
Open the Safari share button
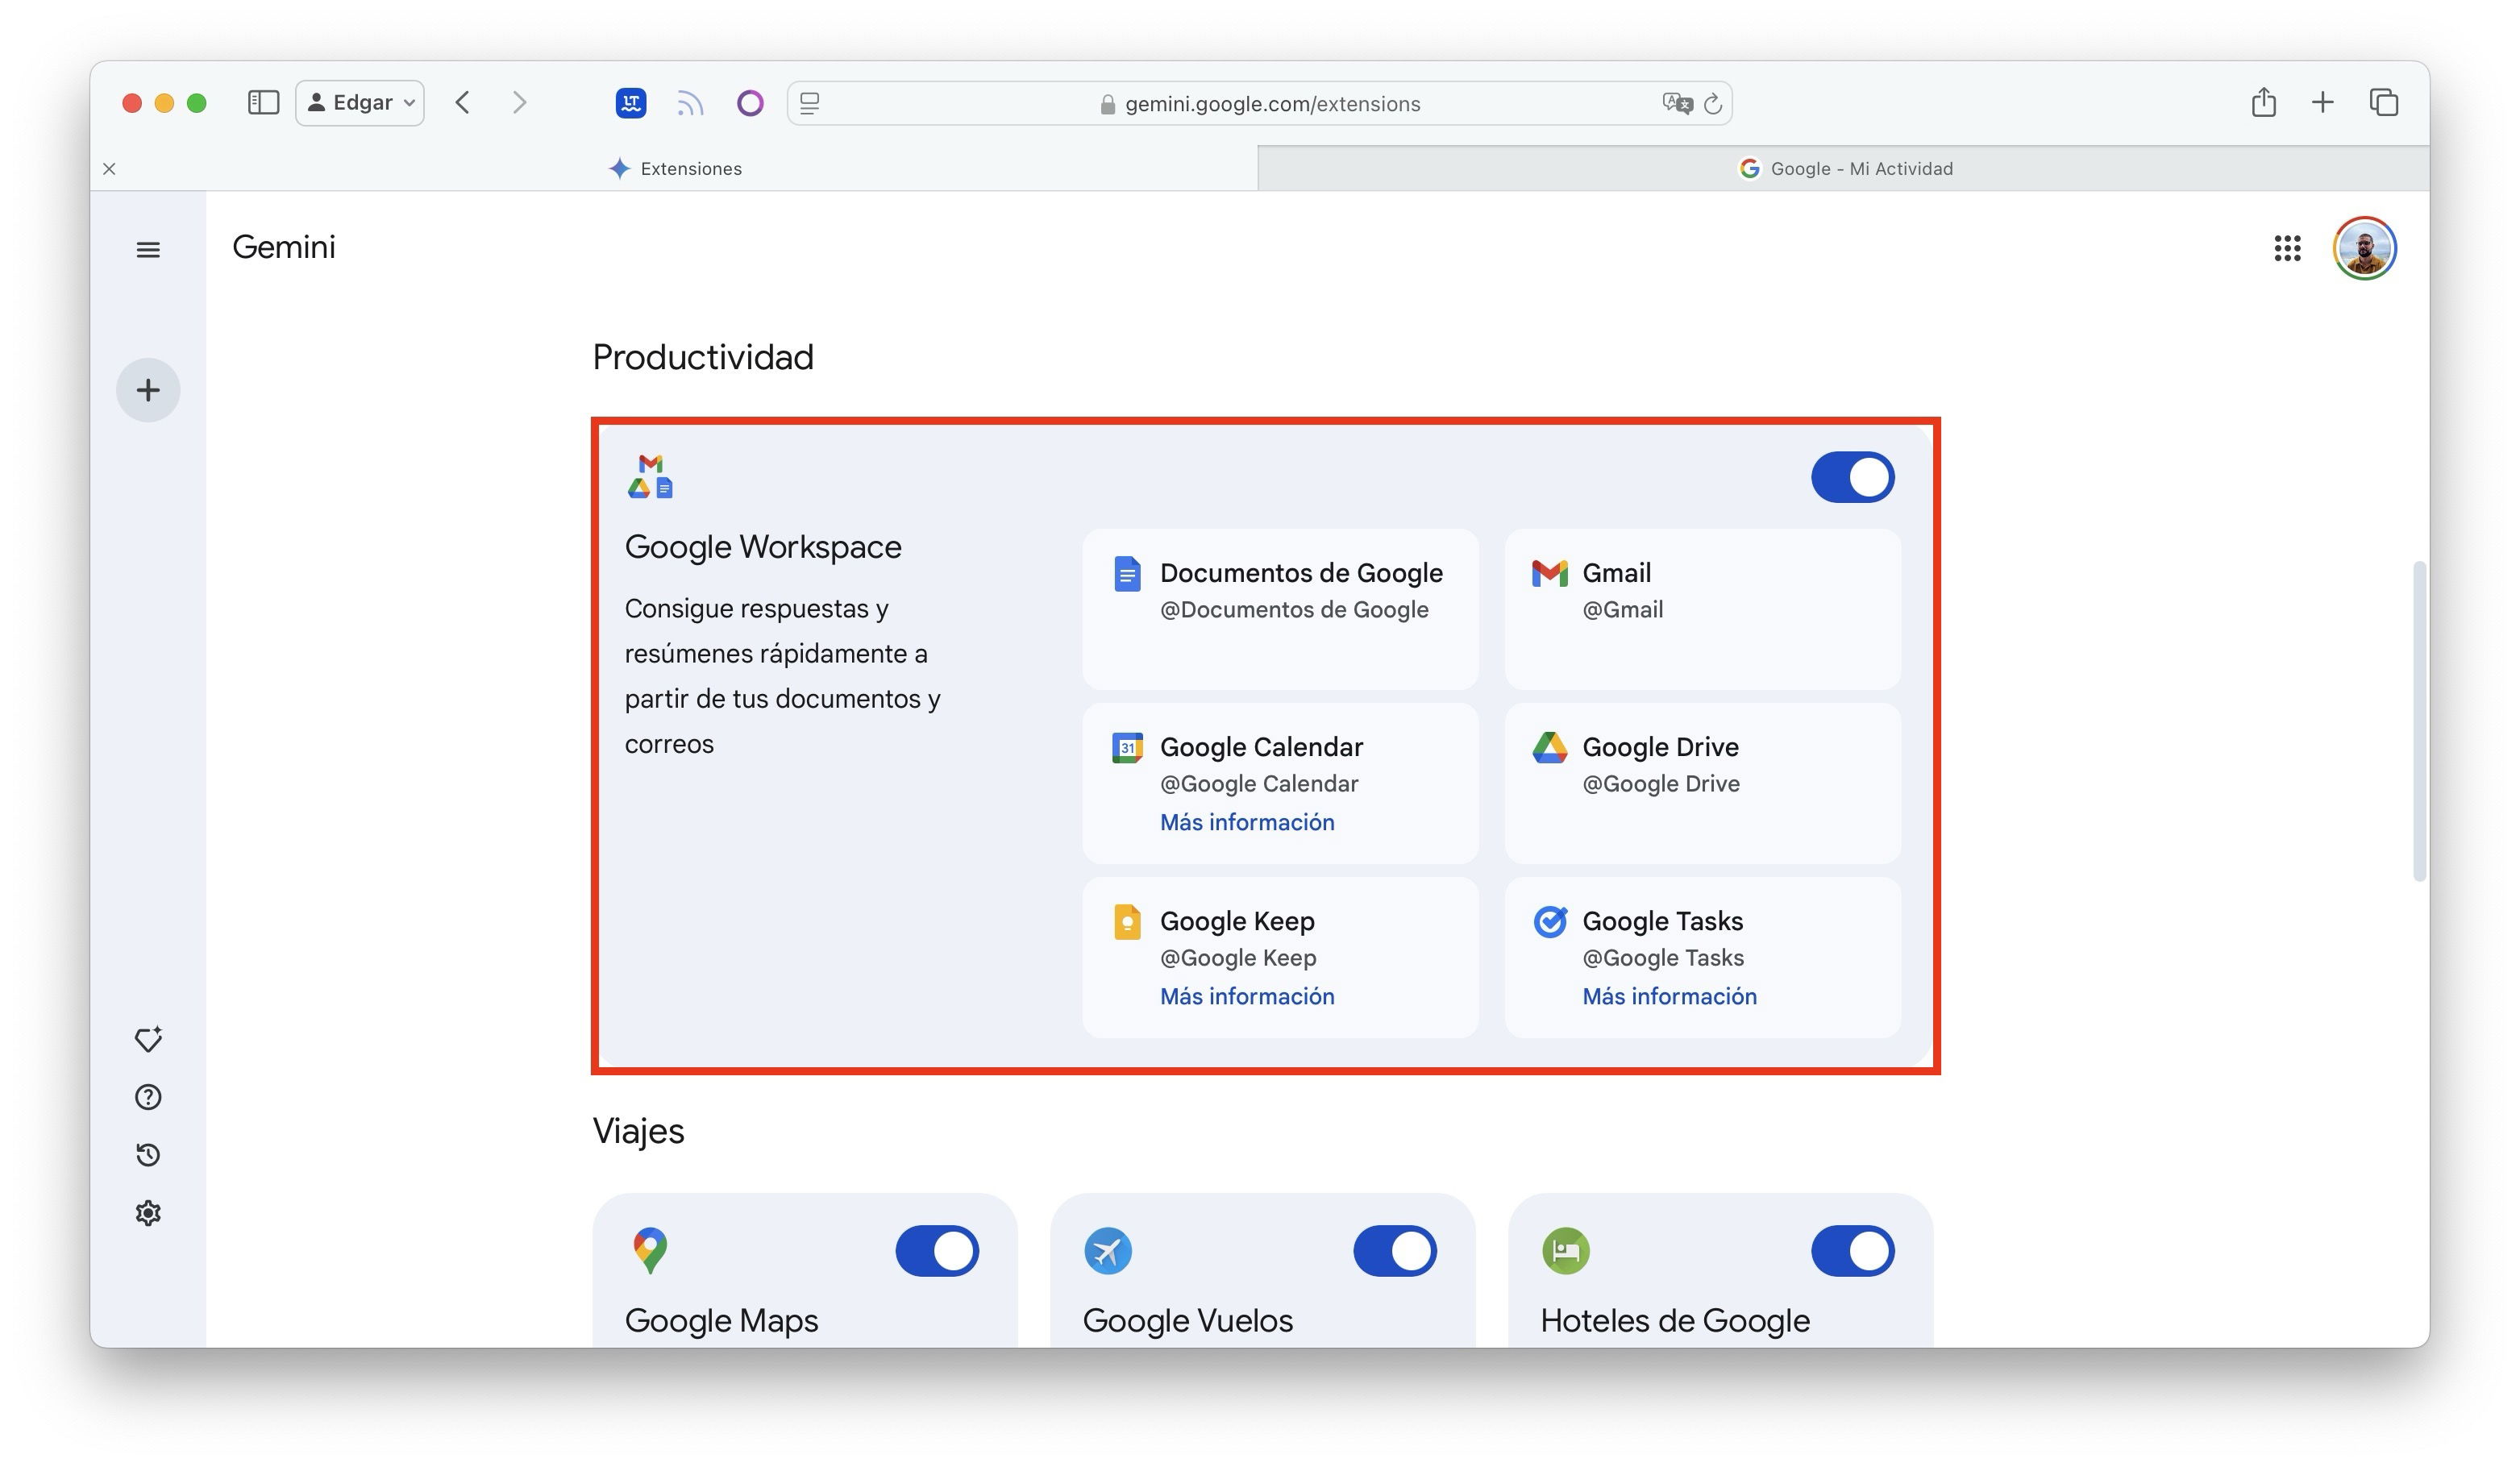click(x=2264, y=102)
